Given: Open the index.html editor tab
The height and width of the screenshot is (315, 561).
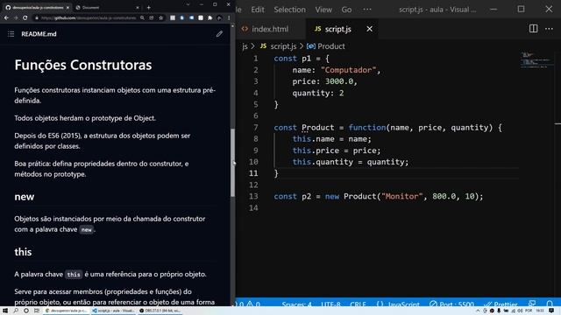Looking at the screenshot, I should click(x=265, y=29).
